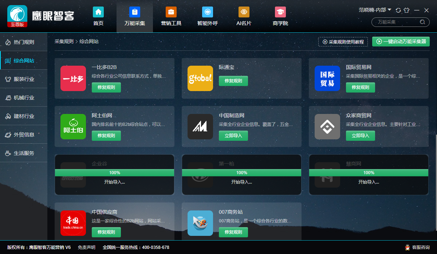Viewport: 437px width, 254px height.
Task: Click the 007商务站 card title
Action: click(231, 212)
